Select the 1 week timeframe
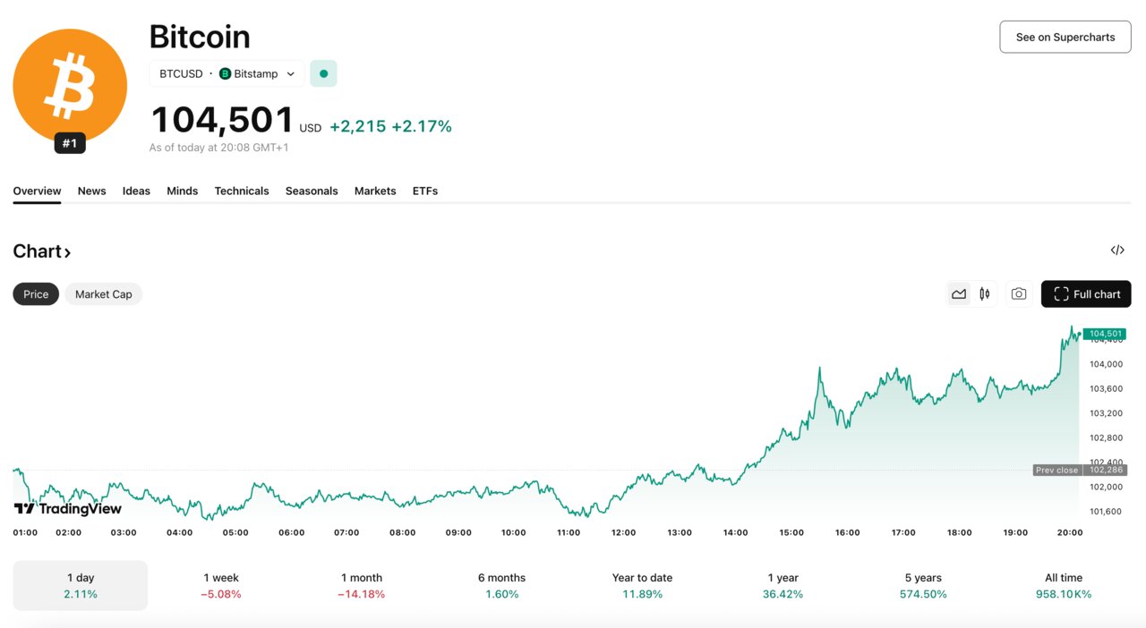1146x628 pixels. point(221,585)
